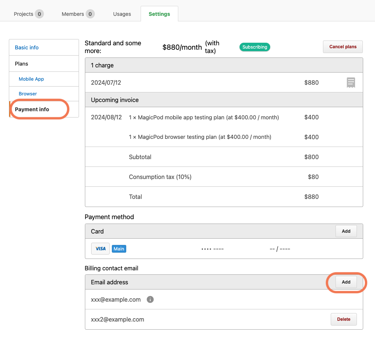Delete the xxx2@example.com email
Screen dimensions: 375x337
[344, 319]
